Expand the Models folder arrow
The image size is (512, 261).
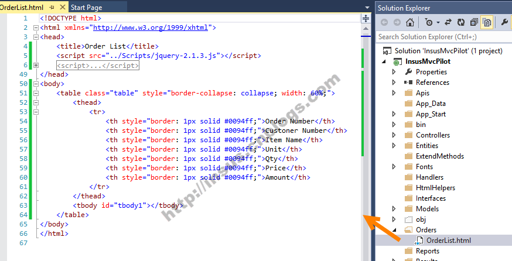pos(394,209)
